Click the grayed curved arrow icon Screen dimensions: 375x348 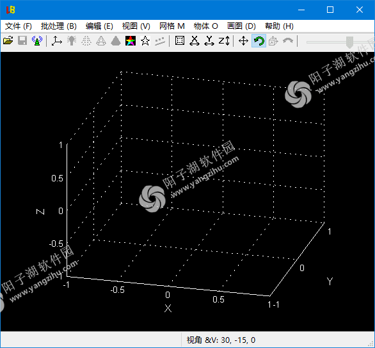coord(288,41)
